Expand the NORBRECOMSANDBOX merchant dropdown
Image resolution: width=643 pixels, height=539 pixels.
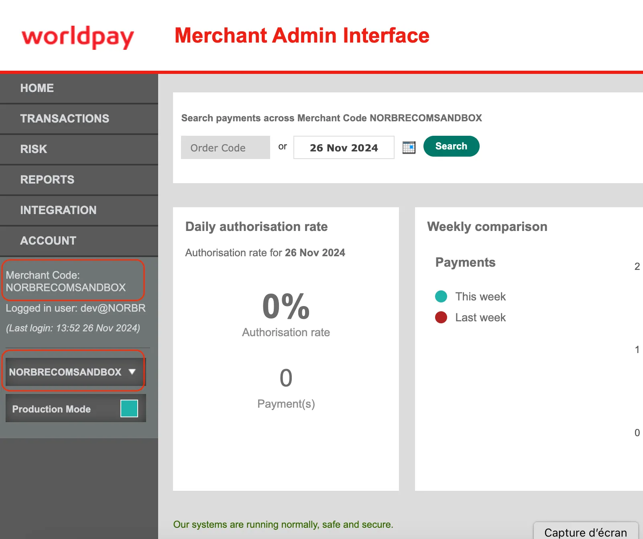click(x=75, y=372)
